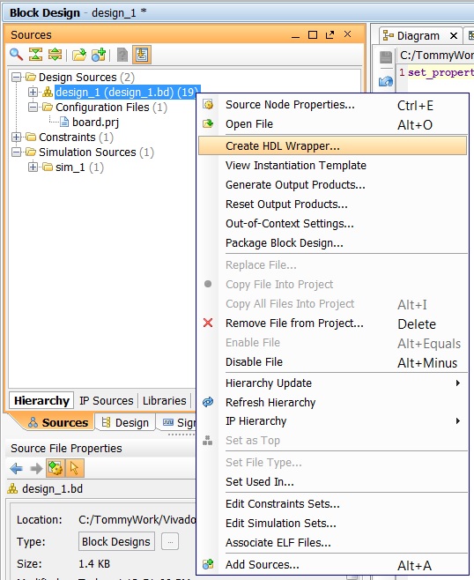This screenshot has width=474, height=580.
Task: Open Out-of-Context Settings
Action: [333, 223]
